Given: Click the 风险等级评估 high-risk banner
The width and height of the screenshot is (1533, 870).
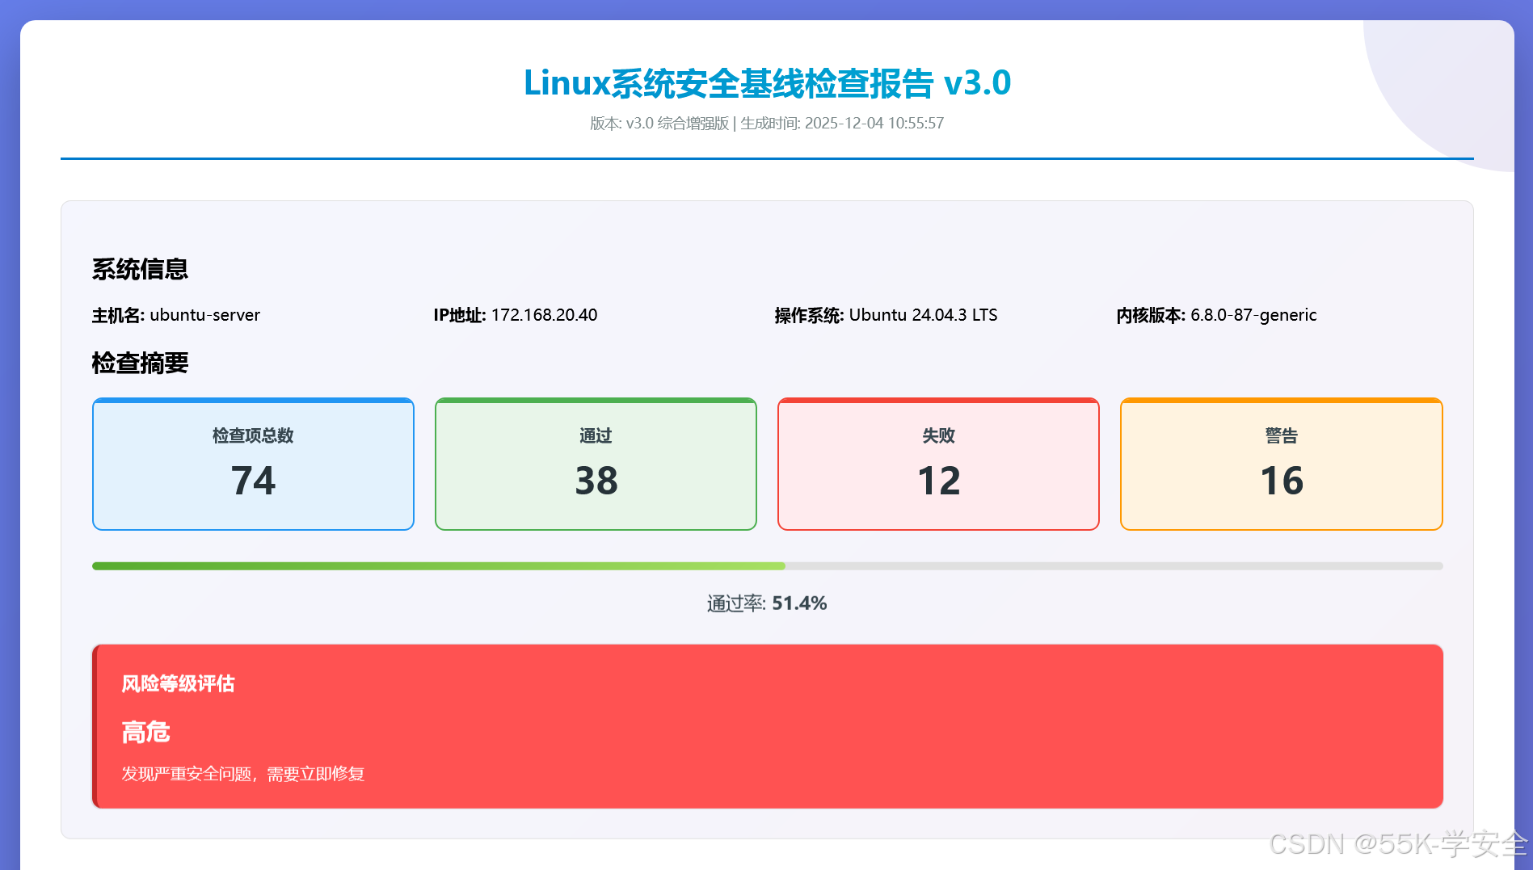Looking at the screenshot, I should click(178, 683).
